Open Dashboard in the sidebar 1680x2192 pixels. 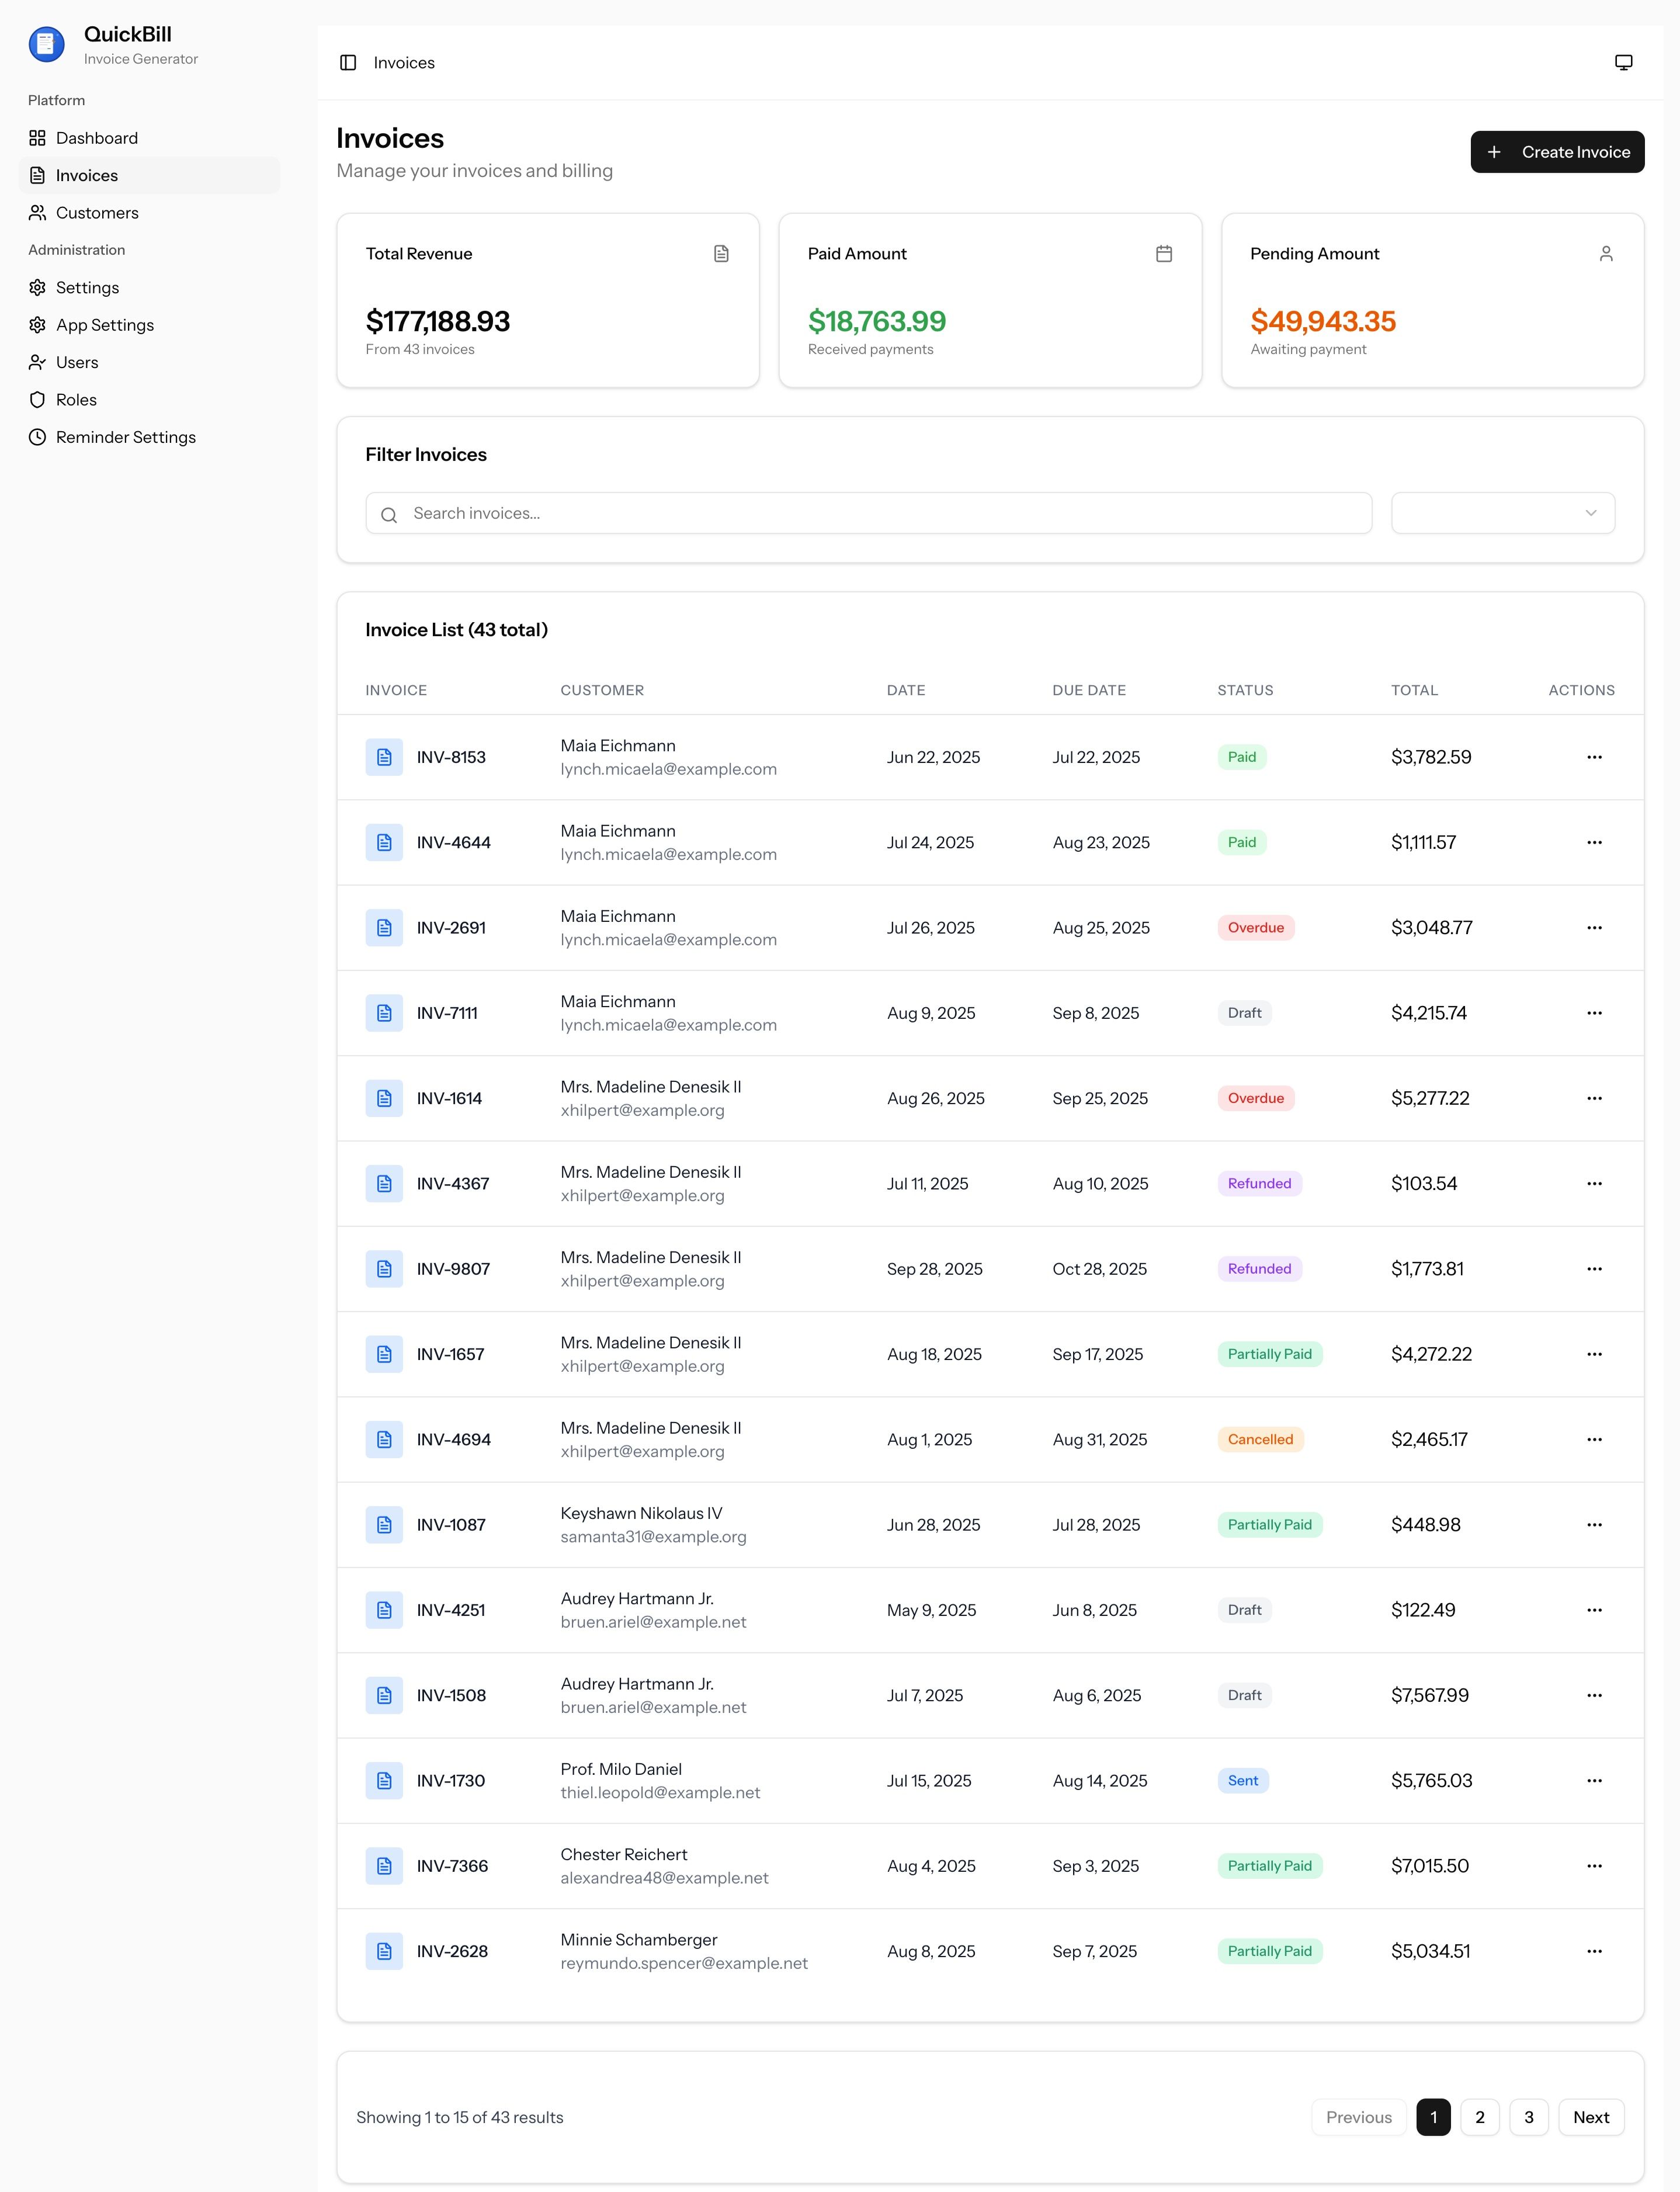tap(97, 138)
